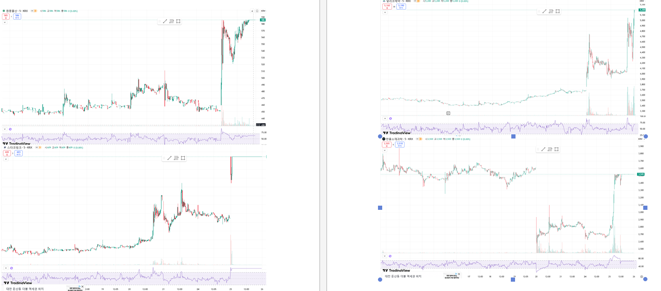Collapse indicator pane chevron below 스타코링크 chart
This screenshot has height=291, width=661.
click(6, 268)
